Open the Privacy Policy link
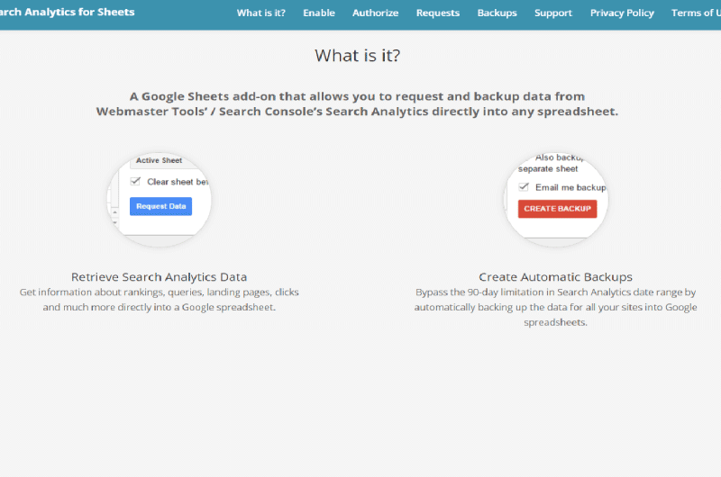The height and width of the screenshot is (477, 721). 622,13
